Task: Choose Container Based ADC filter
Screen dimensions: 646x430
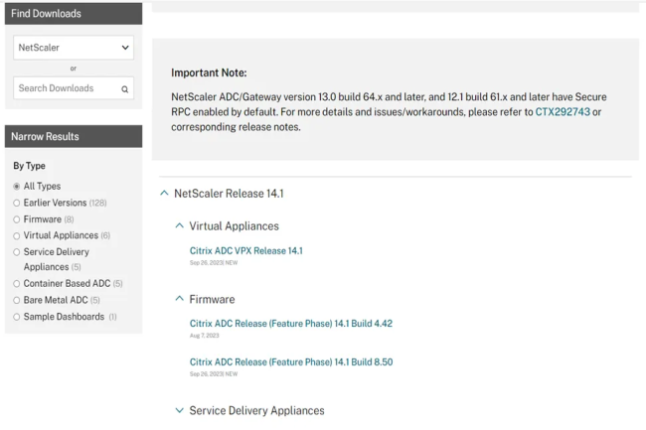Action: [x=16, y=283]
